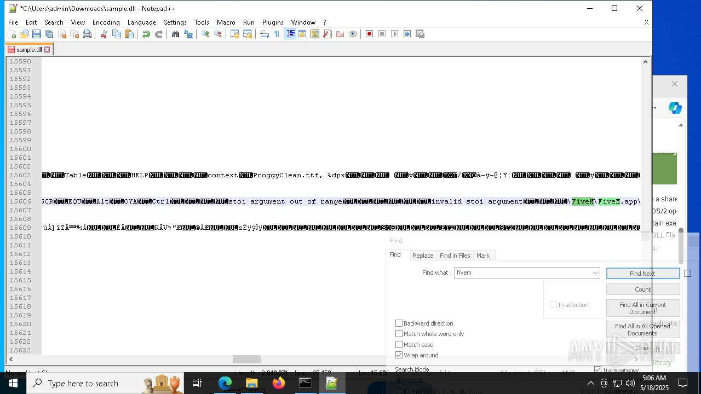
Task: Run macro multiple times icon
Action: click(407, 34)
